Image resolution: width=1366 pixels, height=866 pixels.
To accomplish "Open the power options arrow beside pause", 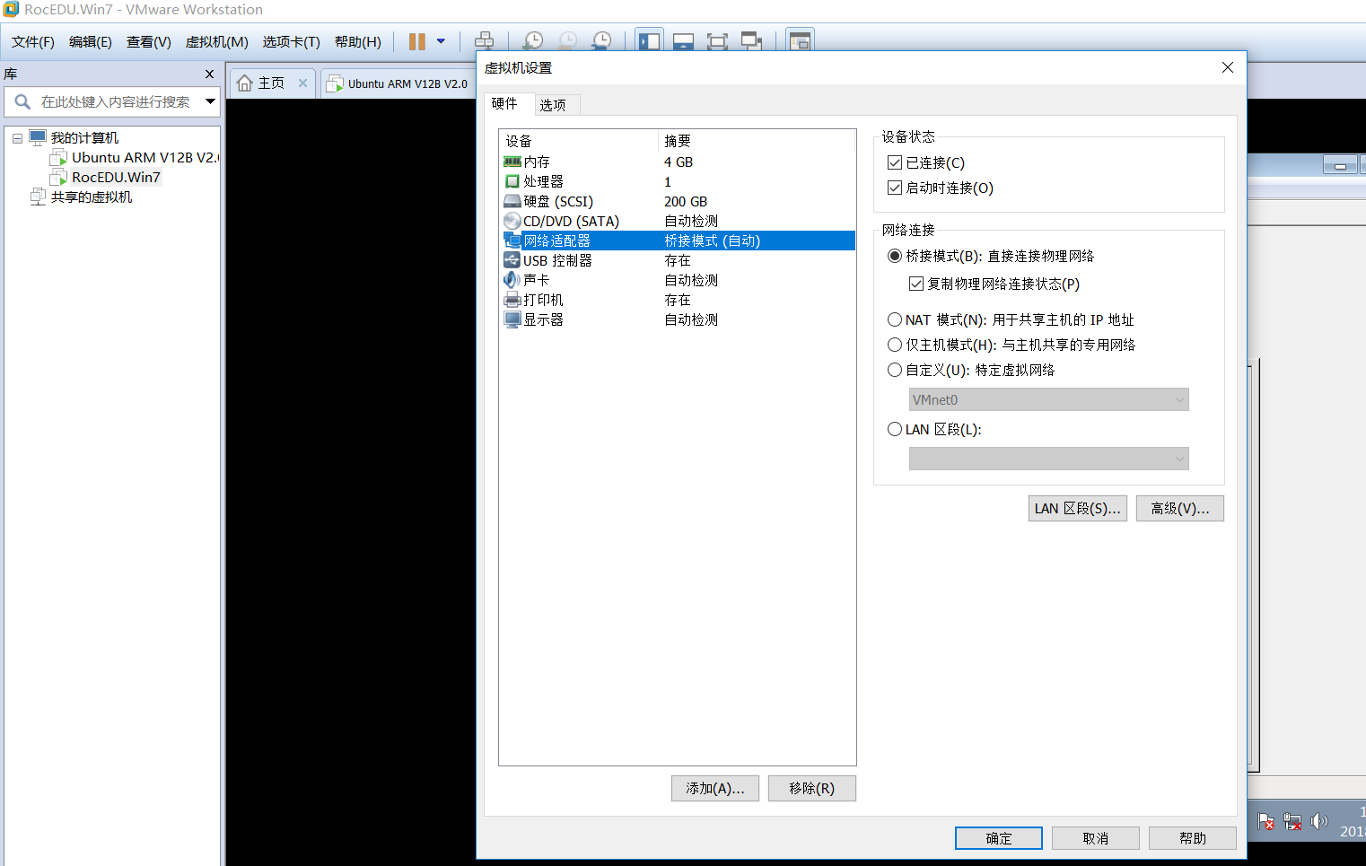I will (441, 41).
